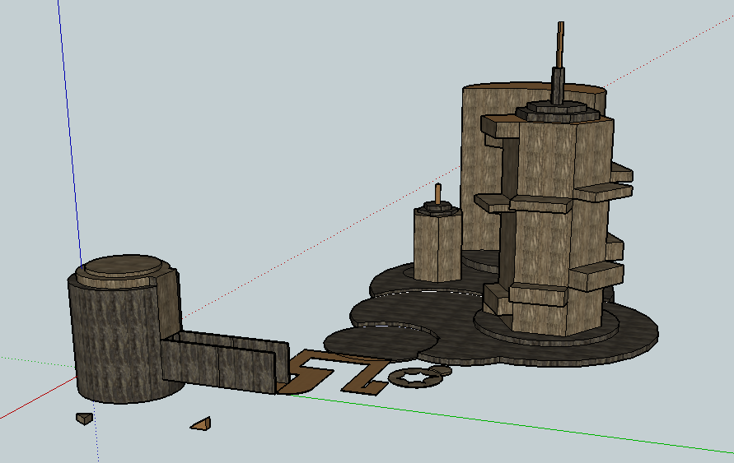
Task: Click the small dark wedge near bottom-left
Action: click(83, 419)
